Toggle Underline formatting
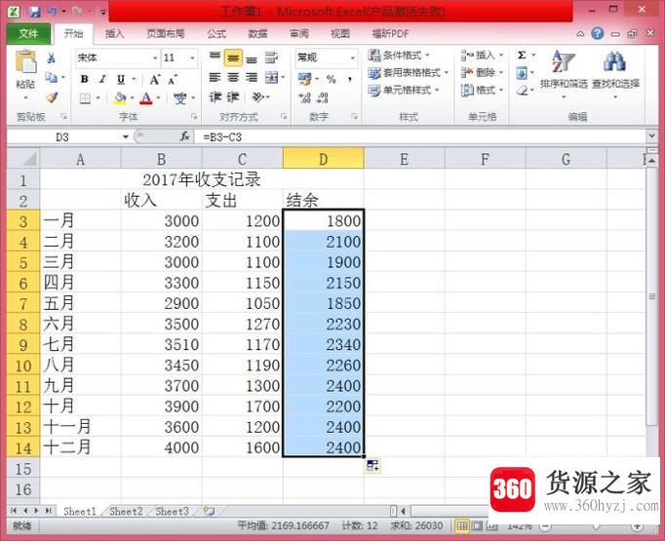Screen dimensions: 665x541 coord(121,79)
